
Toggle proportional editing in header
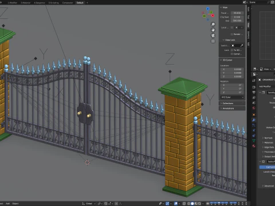point(116,204)
